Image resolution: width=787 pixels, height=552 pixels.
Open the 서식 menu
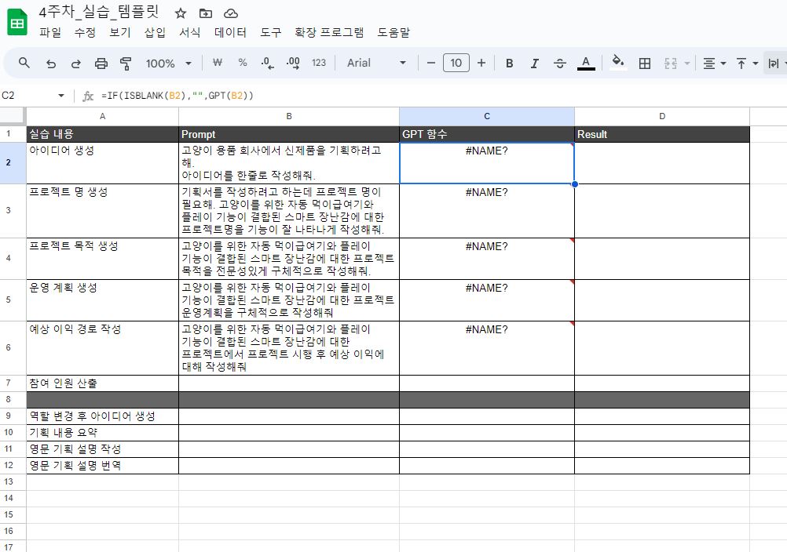(x=190, y=33)
